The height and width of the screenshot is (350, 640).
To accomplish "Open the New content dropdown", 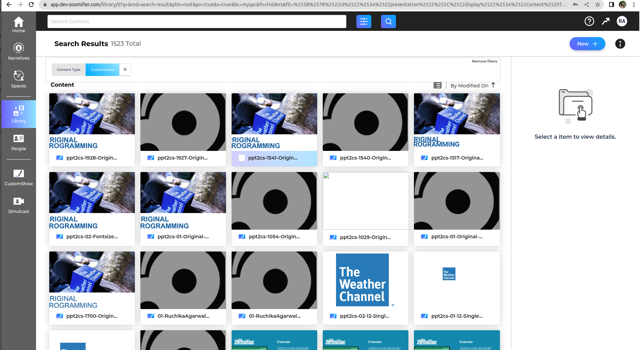I will tap(587, 44).
